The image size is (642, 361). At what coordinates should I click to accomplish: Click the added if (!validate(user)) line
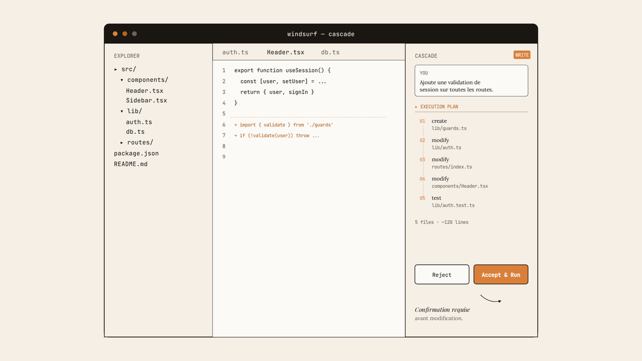[x=277, y=135]
